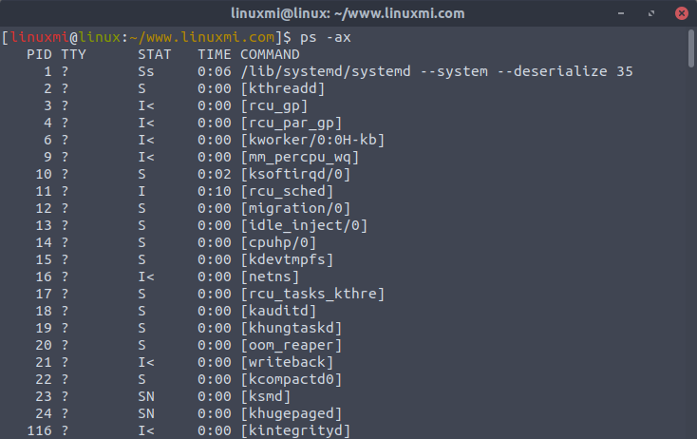Click the [khugepaged] process entry
The image size is (697, 439).
[x=292, y=413]
